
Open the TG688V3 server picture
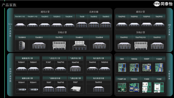coord(79,45)
